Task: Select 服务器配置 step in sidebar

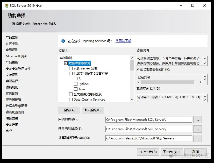Action: (13, 100)
